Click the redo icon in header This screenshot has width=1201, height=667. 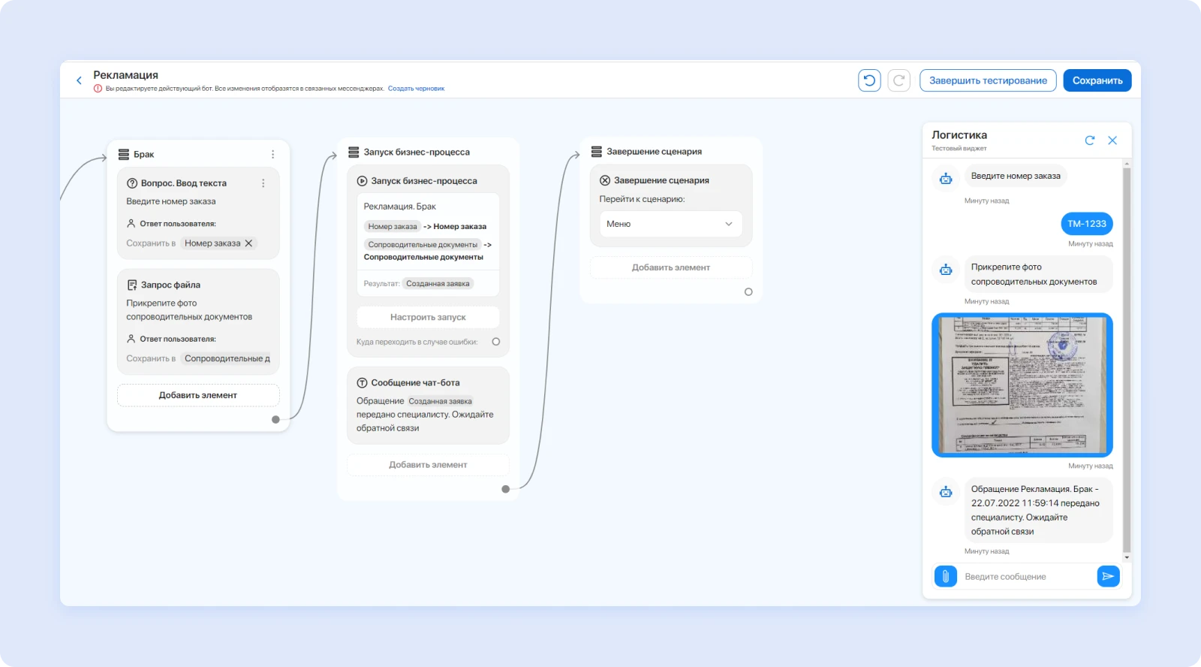pyautogui.click(x=898, y=80)
